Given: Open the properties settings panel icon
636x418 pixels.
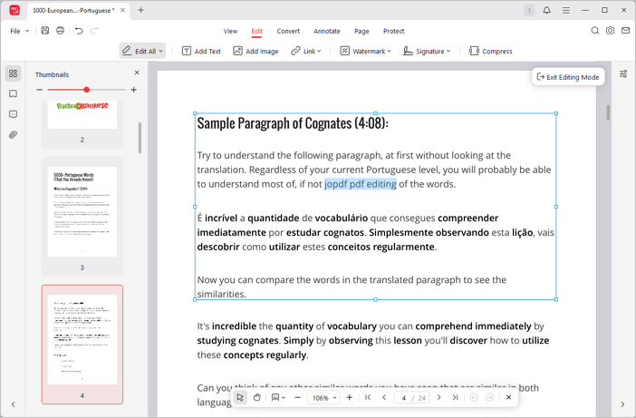Looking at the screenshot, I should 623,74.
